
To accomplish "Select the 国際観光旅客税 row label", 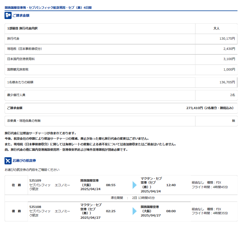I will tap(18, 69).
